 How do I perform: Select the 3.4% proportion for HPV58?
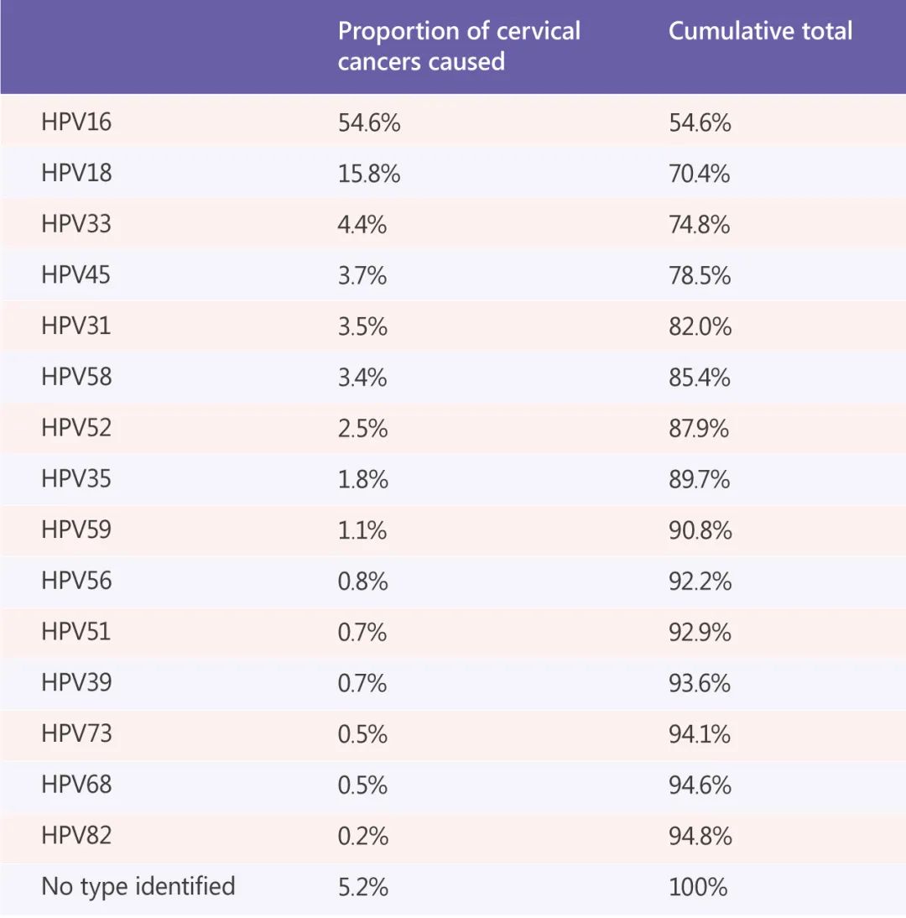[362, 378]
